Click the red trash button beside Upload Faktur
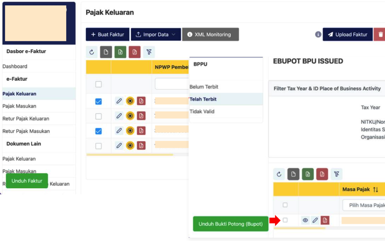 [x=380, y=34]
